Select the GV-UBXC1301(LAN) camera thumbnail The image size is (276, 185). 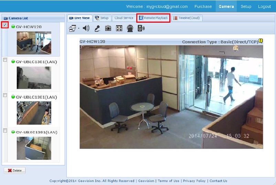pyautogui.click(x=34, y=148)
